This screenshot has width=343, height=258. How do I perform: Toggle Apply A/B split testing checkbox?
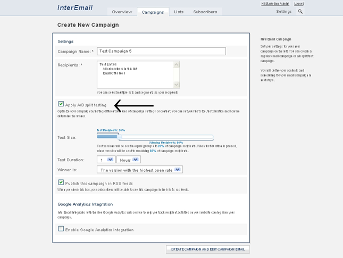[x=61, y=104]
